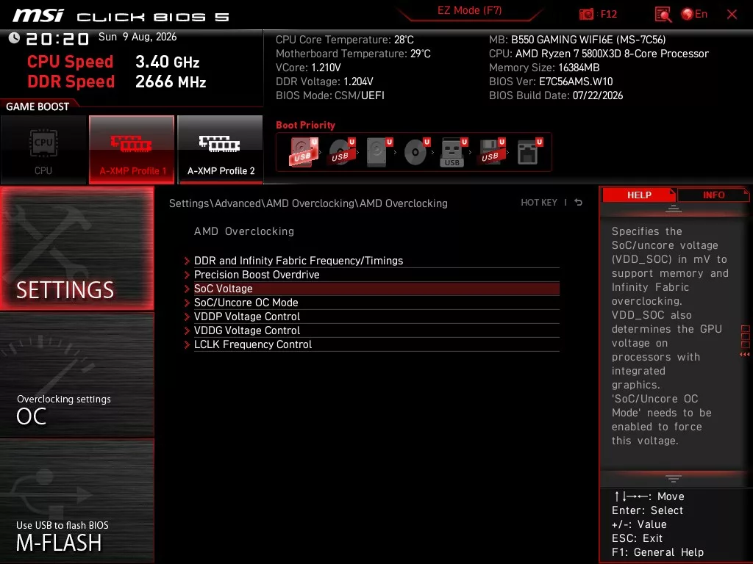Screen dimensions: 753x564
Task: Click the back arrow icon near HOT KEY
Action: tap(579, 203)
